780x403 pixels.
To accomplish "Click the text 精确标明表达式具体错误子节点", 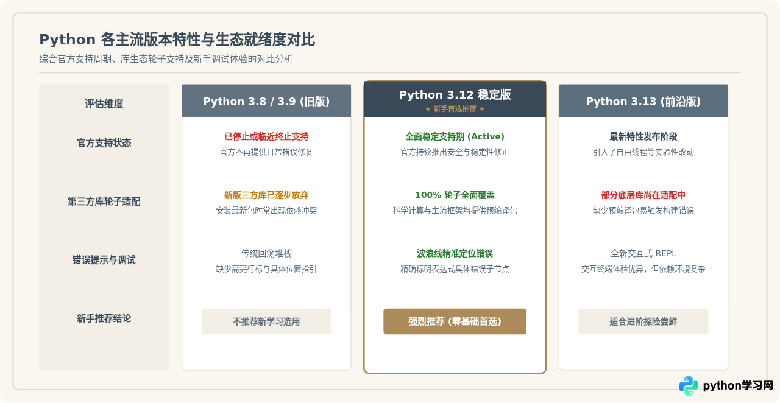I will [455, 269].
